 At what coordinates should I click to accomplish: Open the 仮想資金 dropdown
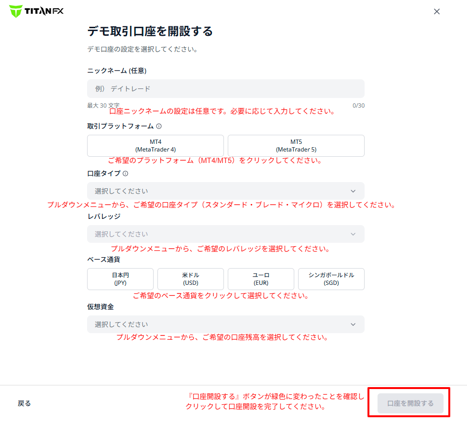pyautogui.click(x=226, y=325)
